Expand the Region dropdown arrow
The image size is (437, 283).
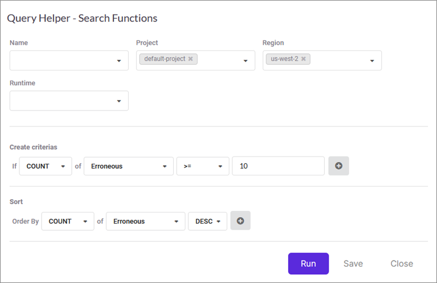coord(372,61)
